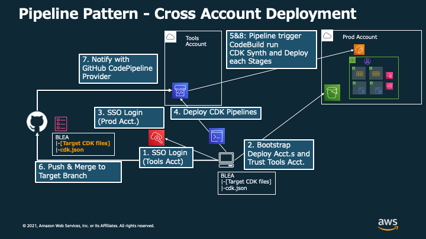Click white '[Target CDK files]' text under laptop
Image resolution: width=426 pixels, height=239 pixels.
(248, 182)
